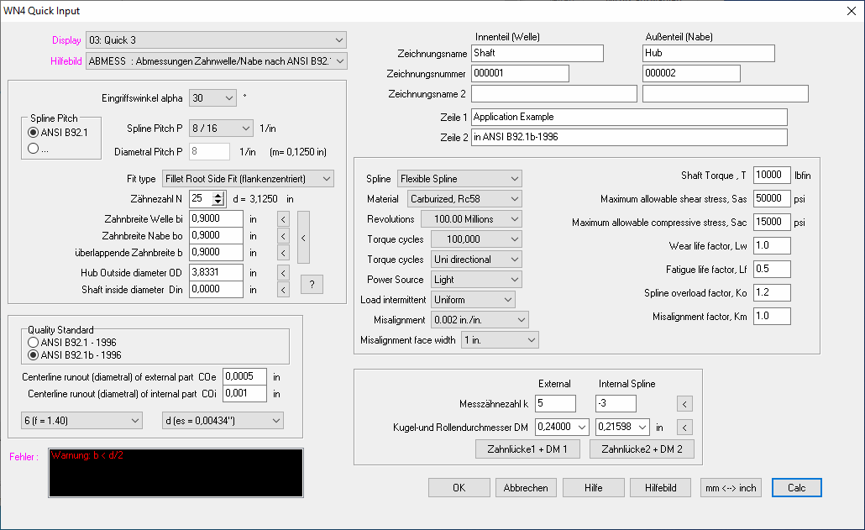Click the '?' help button near diameters

tap(312, 285)
